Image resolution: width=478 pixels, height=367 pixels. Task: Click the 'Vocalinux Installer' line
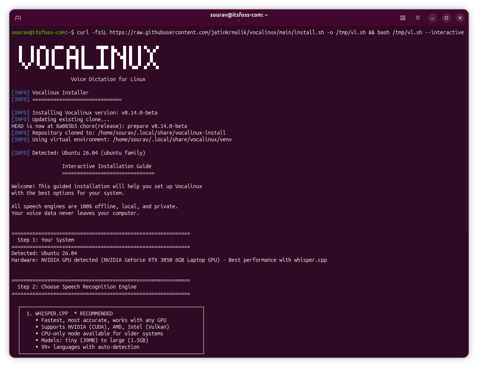coord(50,93)
